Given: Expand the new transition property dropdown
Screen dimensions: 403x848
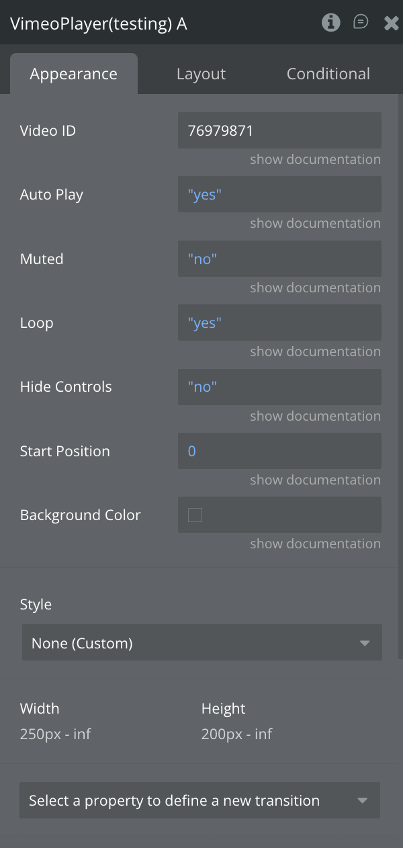Looking at the screenshot, I should [x=199, y=800].
